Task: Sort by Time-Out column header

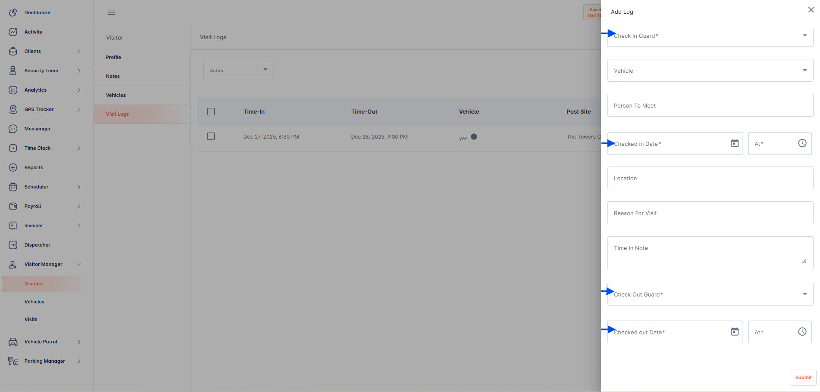Action: (364, 111)
